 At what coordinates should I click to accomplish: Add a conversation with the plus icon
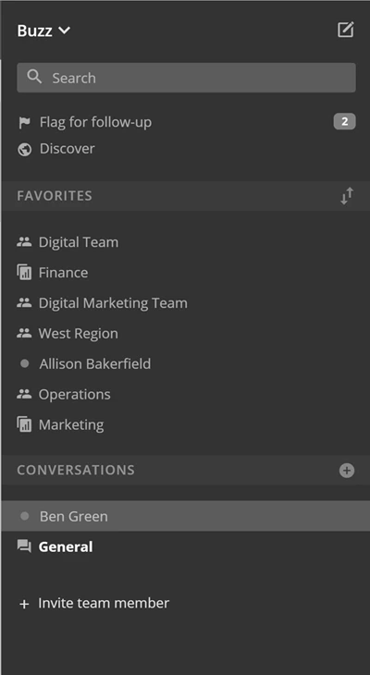point(347,471)
